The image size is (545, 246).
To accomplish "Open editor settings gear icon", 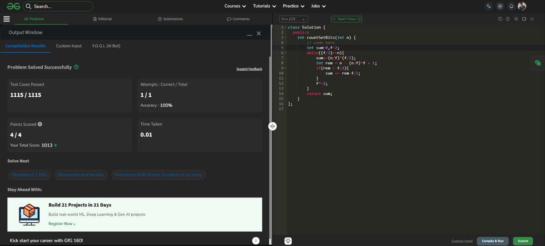I will (x=516, y=19).
